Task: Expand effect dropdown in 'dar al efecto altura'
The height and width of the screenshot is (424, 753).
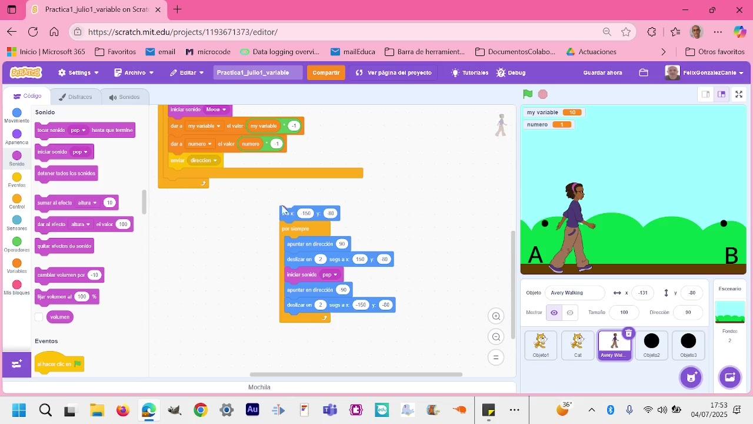Action: 81,224
